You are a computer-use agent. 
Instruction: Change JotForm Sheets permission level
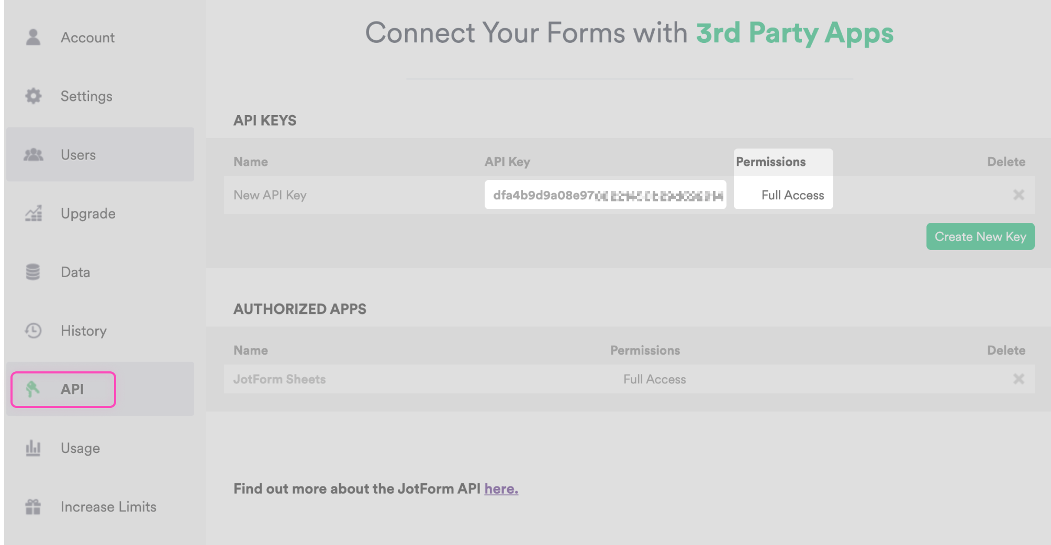[x=654, y=379]
